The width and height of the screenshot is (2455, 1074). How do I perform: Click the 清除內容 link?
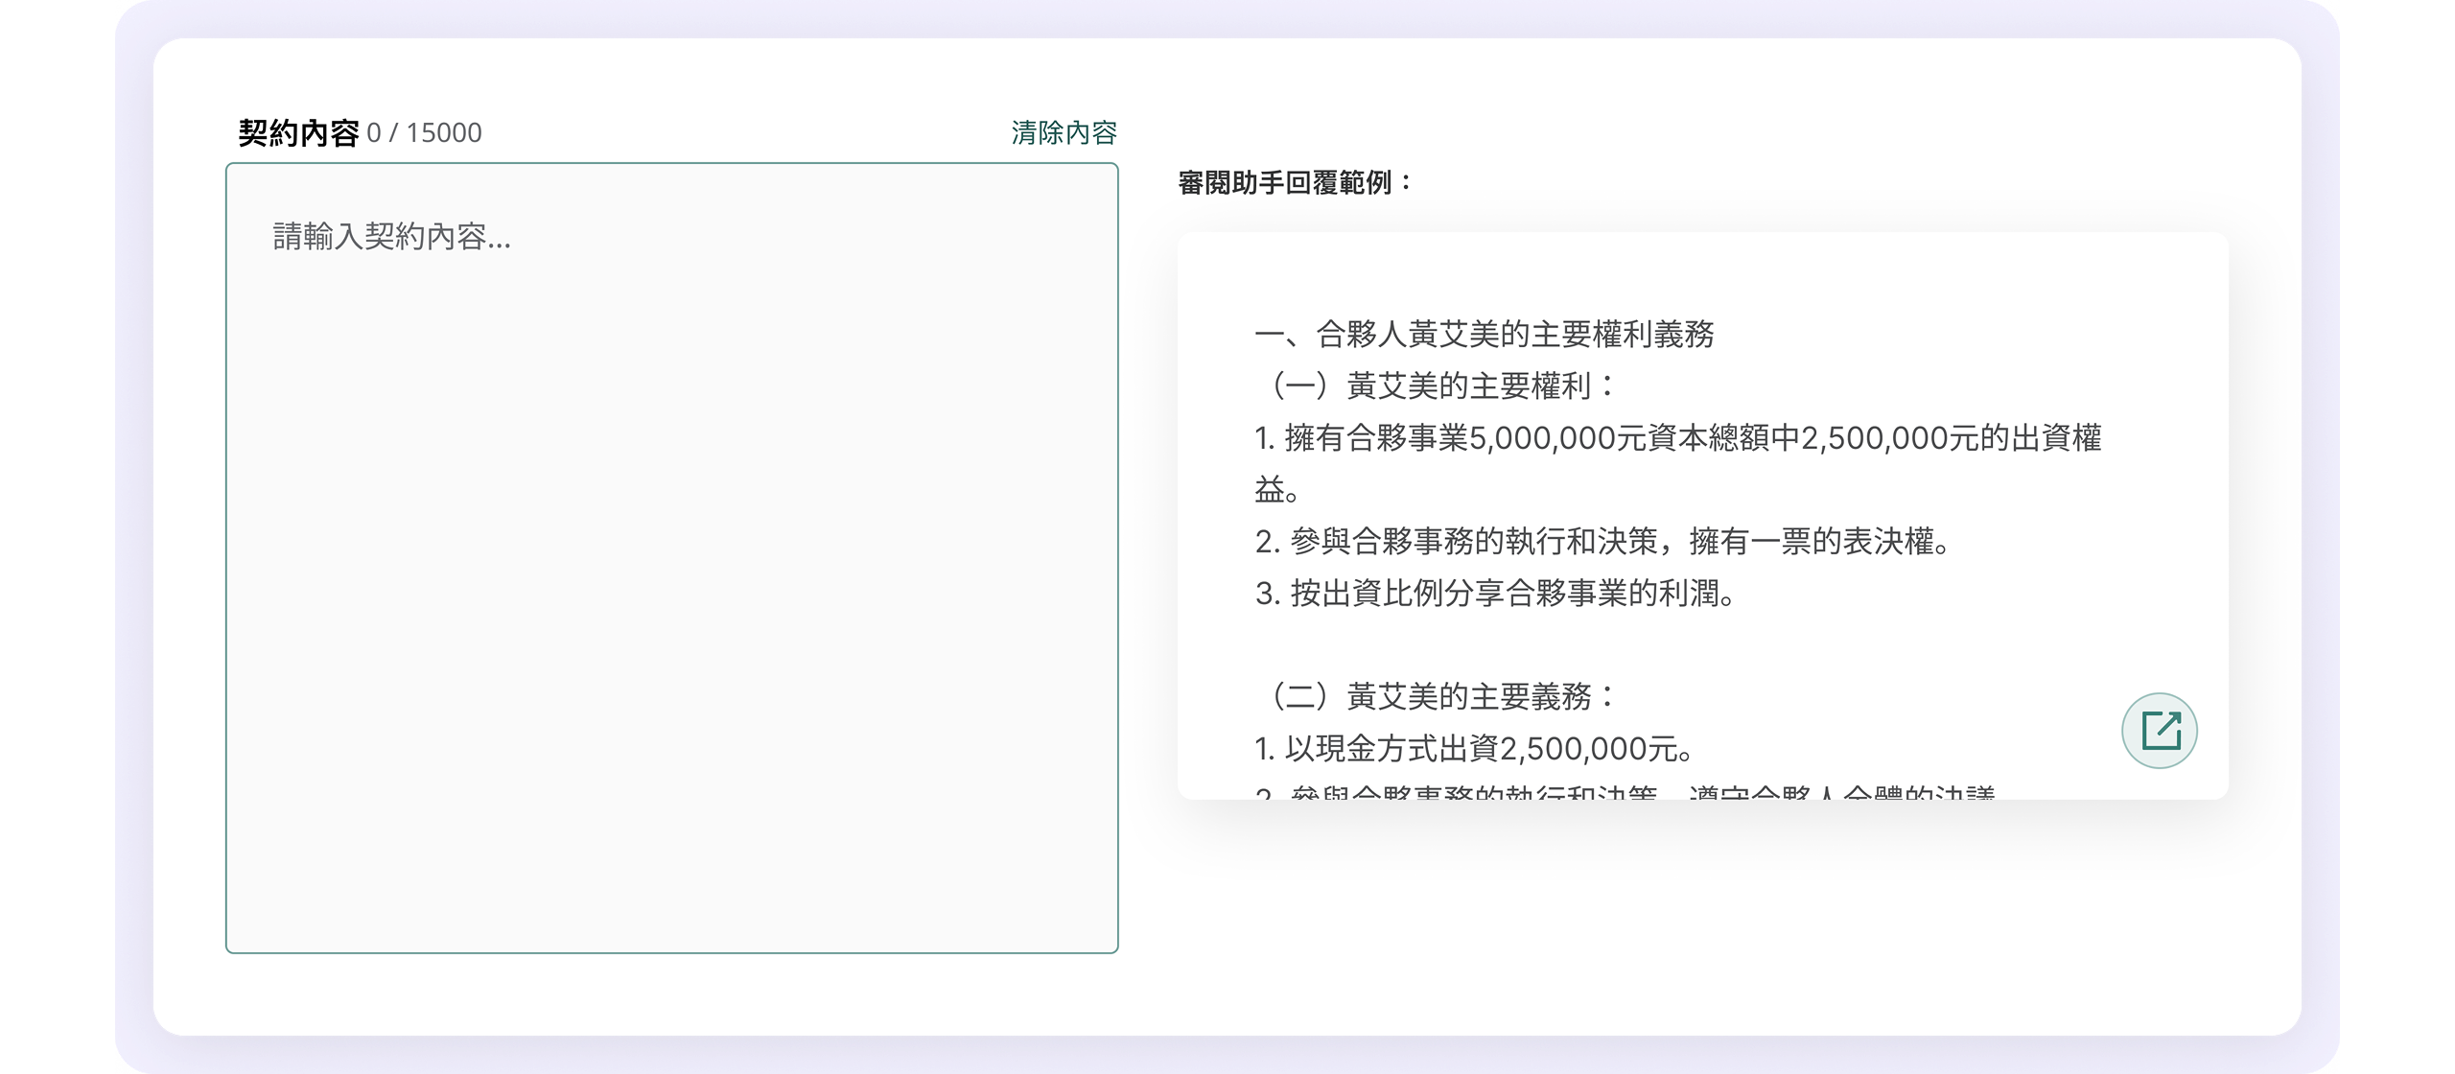(1064, 132)
